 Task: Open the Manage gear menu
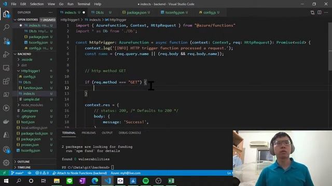coord(6,163)
